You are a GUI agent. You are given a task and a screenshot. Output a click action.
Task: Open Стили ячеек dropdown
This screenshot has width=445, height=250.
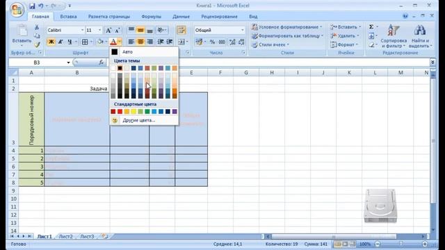(270, 44)
